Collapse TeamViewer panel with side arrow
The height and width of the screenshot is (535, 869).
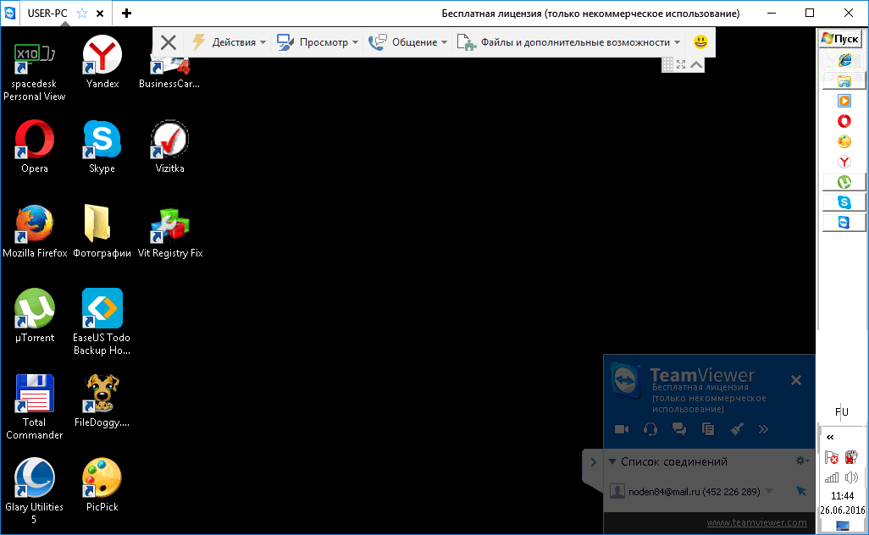(593, 462)
